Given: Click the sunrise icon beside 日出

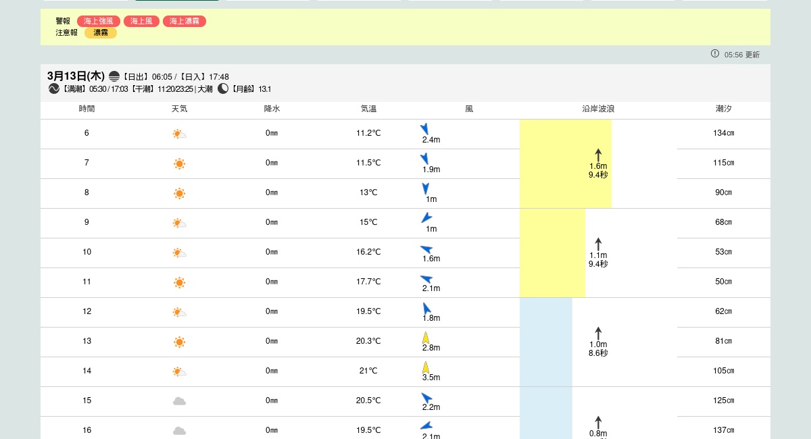Looking at the screenshot, I should pyautogui.click(x=114, y=76).
